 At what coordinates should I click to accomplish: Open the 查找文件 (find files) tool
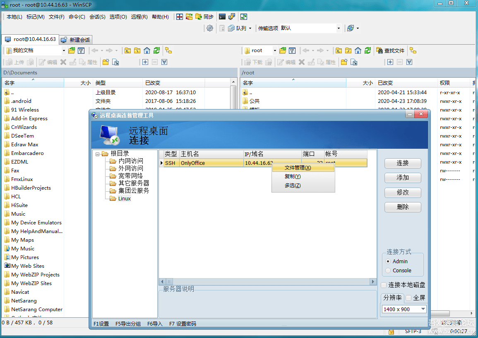tap(392, 50)
